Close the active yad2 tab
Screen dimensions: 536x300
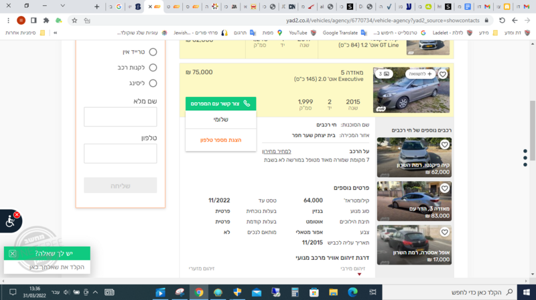click(x=150, y=7)
